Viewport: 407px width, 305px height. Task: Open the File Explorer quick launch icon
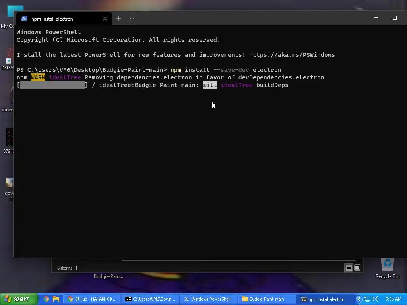pyautogui.click(x=56, y=299)
